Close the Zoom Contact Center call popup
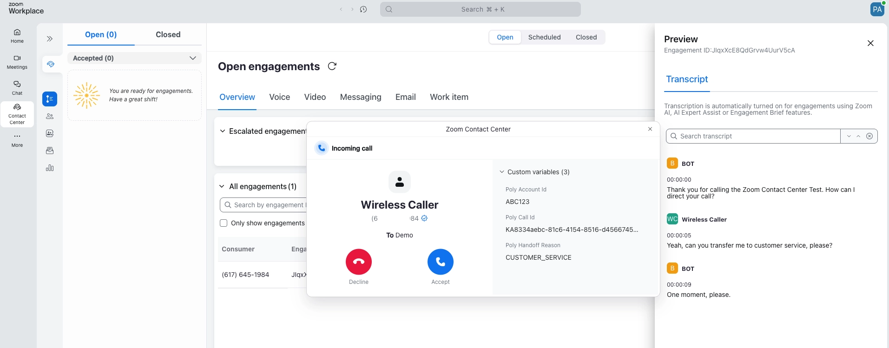The height and width of the screenshot is (348, 889). point(650,129)
